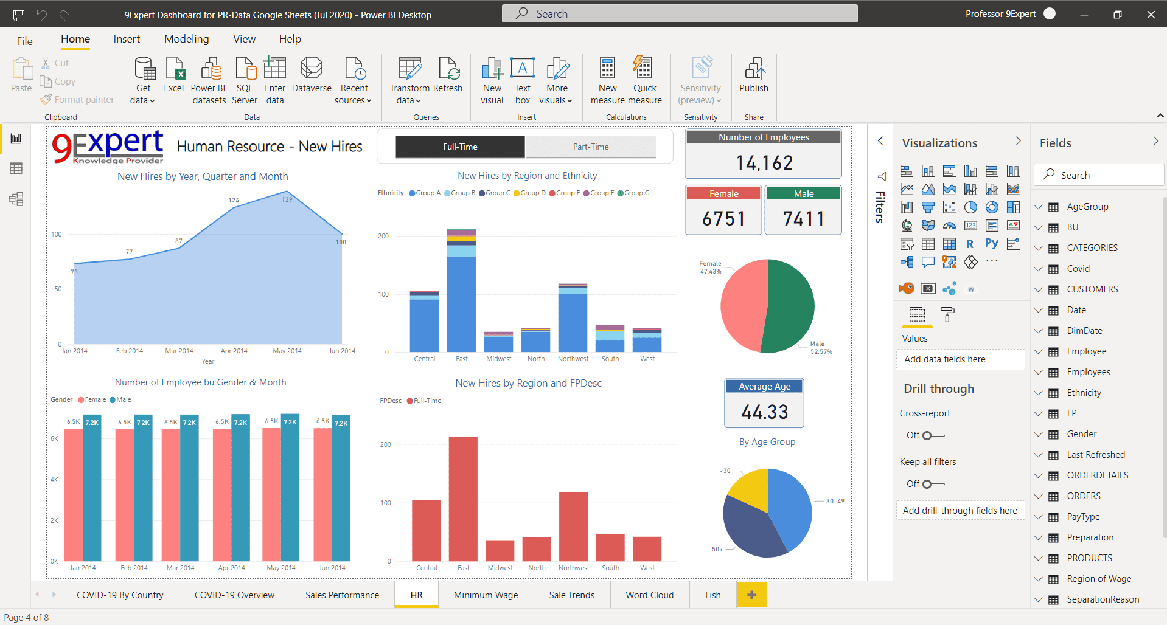Select the Slicer visual icon

(x=907, y=244)
